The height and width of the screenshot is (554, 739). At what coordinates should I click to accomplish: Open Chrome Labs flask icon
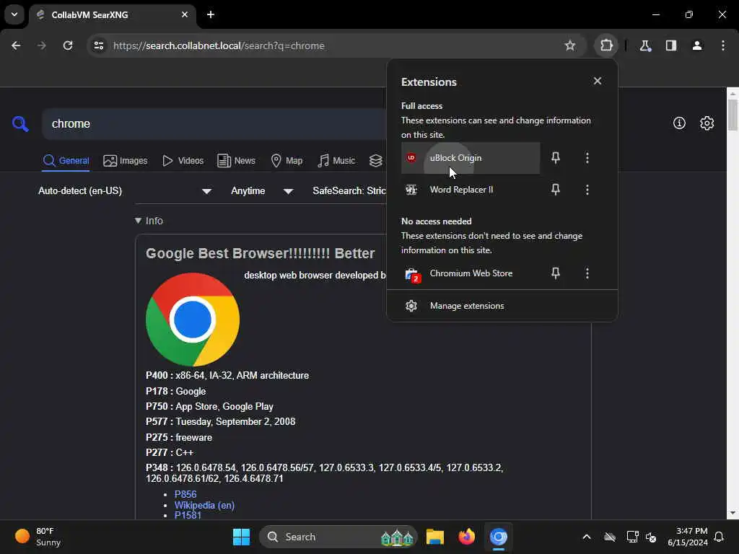click(644, 45)
